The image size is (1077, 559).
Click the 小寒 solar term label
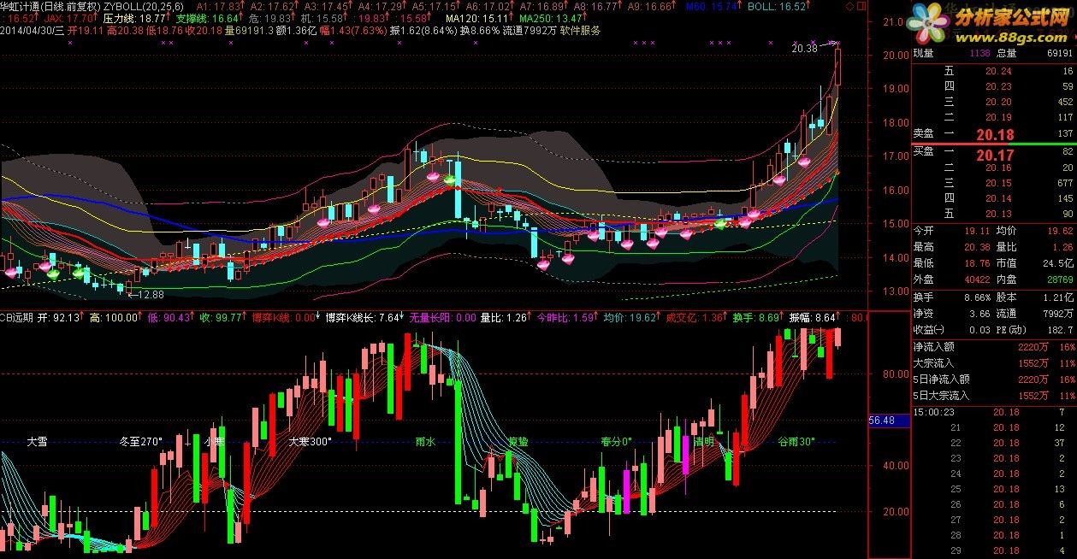click(213, 442)
